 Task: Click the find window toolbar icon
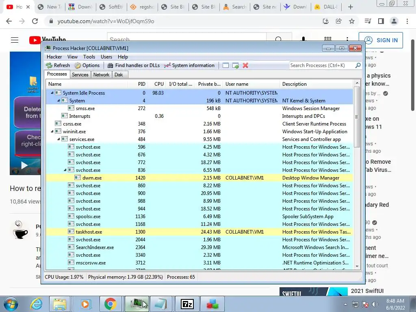(225, 65)
